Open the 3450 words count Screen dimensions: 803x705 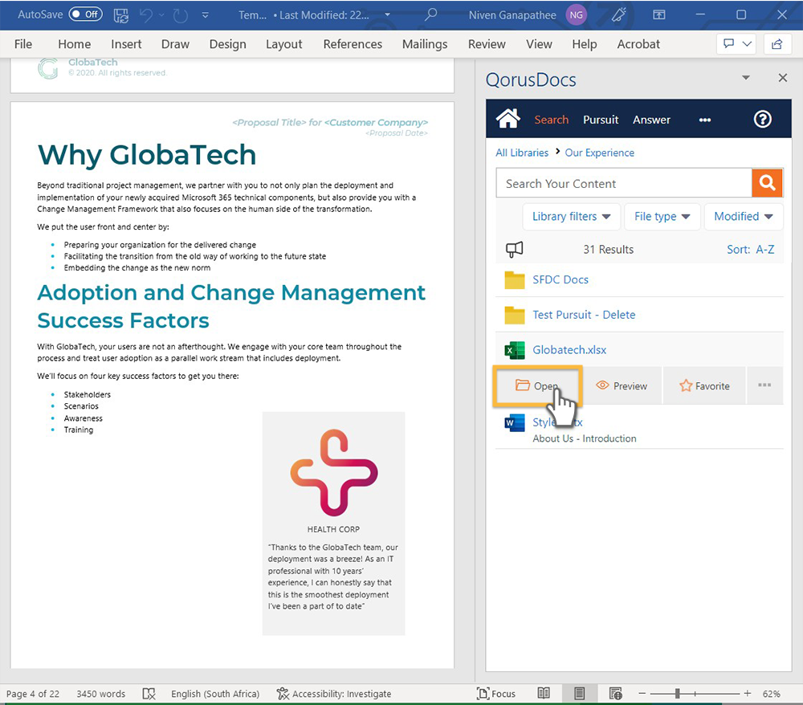[101, 694]
